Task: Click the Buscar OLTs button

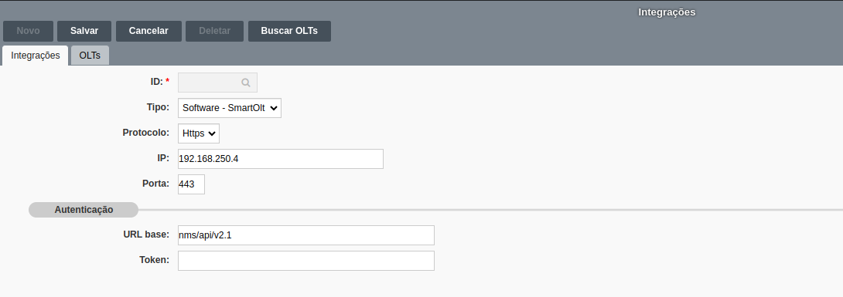Action: (289, 31)
